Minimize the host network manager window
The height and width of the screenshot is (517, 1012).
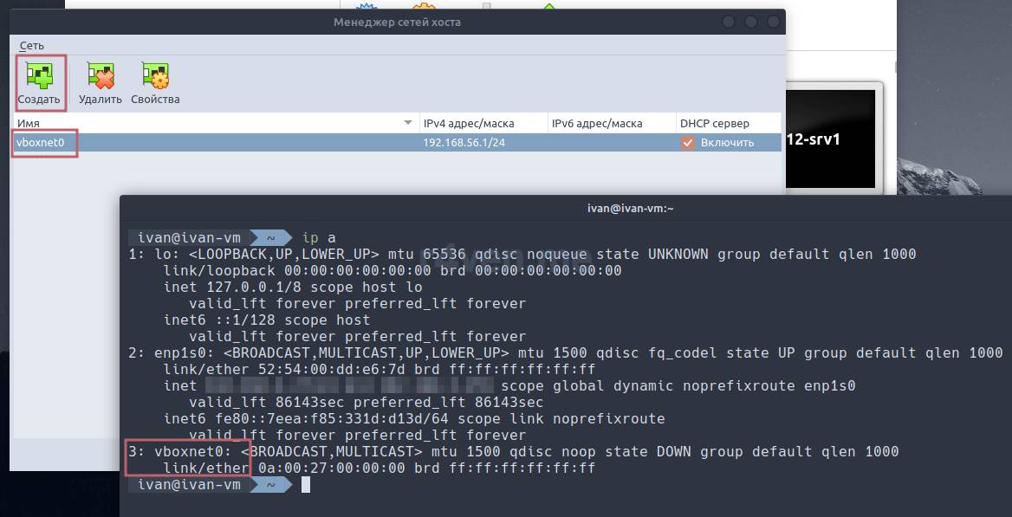(730, 22)
